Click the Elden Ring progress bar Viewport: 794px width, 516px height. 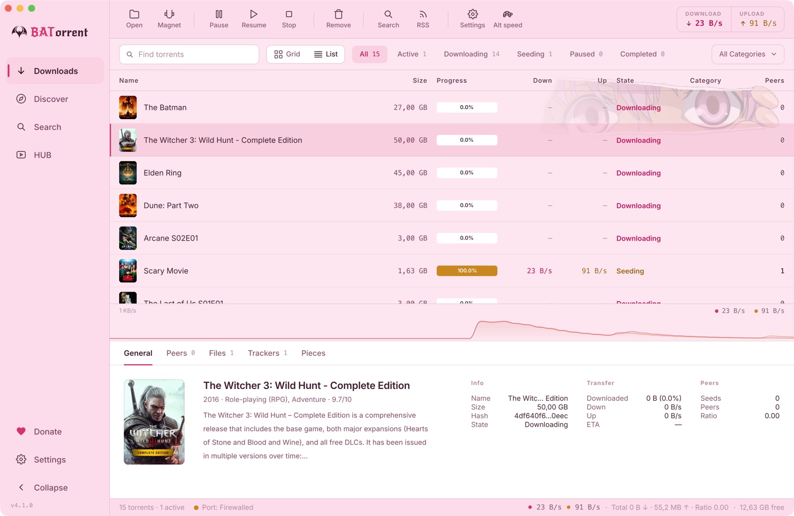click(466, 173)
